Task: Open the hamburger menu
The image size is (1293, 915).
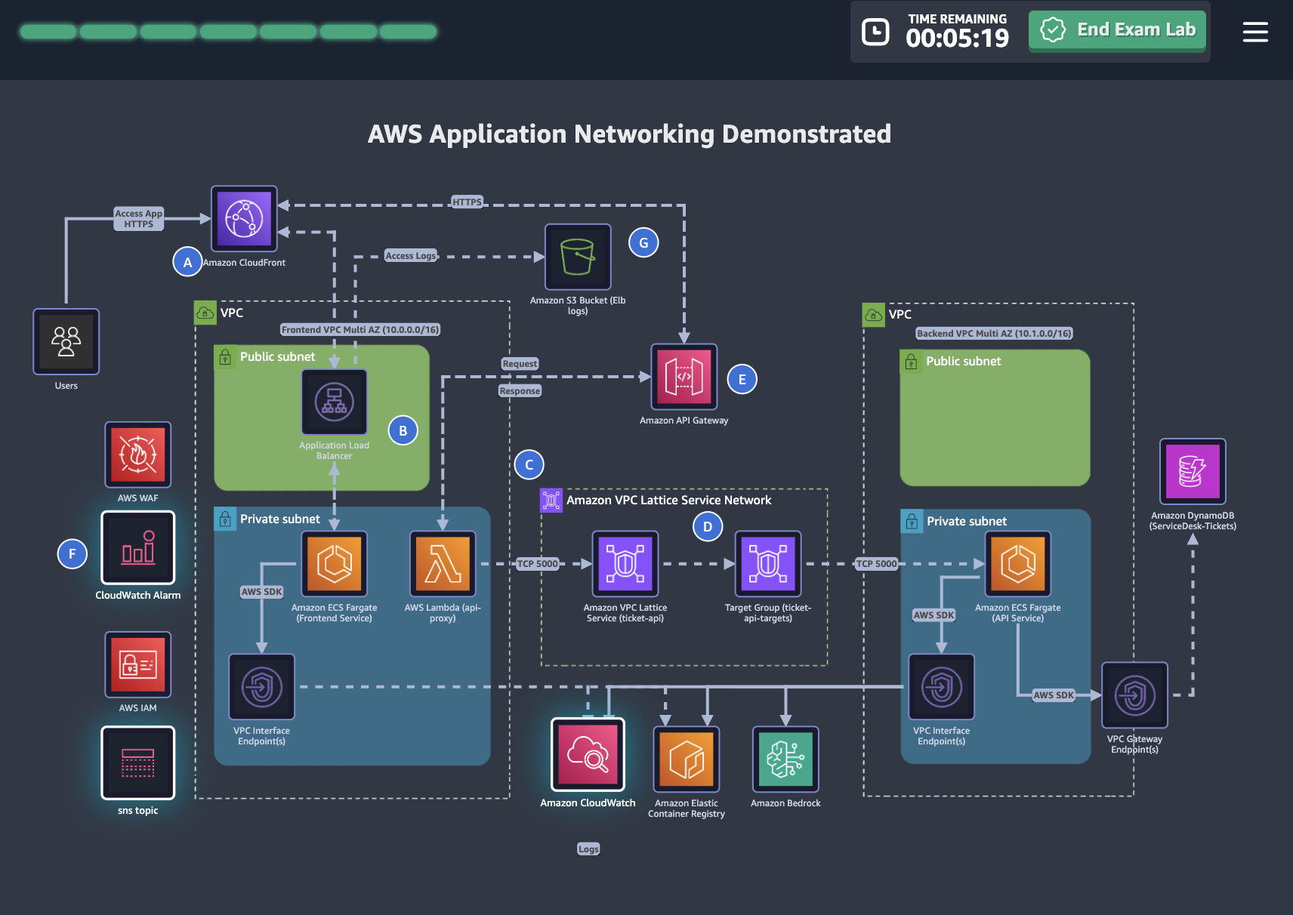Action: tap(1255, 32)
